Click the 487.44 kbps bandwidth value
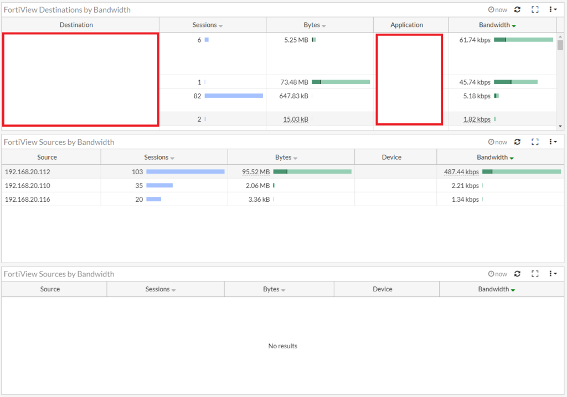567x397 pixels. [x=461, y=171]
